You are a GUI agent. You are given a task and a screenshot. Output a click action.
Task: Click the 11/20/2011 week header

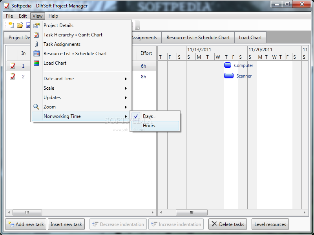pyautogui.click(x=274, y=50)
